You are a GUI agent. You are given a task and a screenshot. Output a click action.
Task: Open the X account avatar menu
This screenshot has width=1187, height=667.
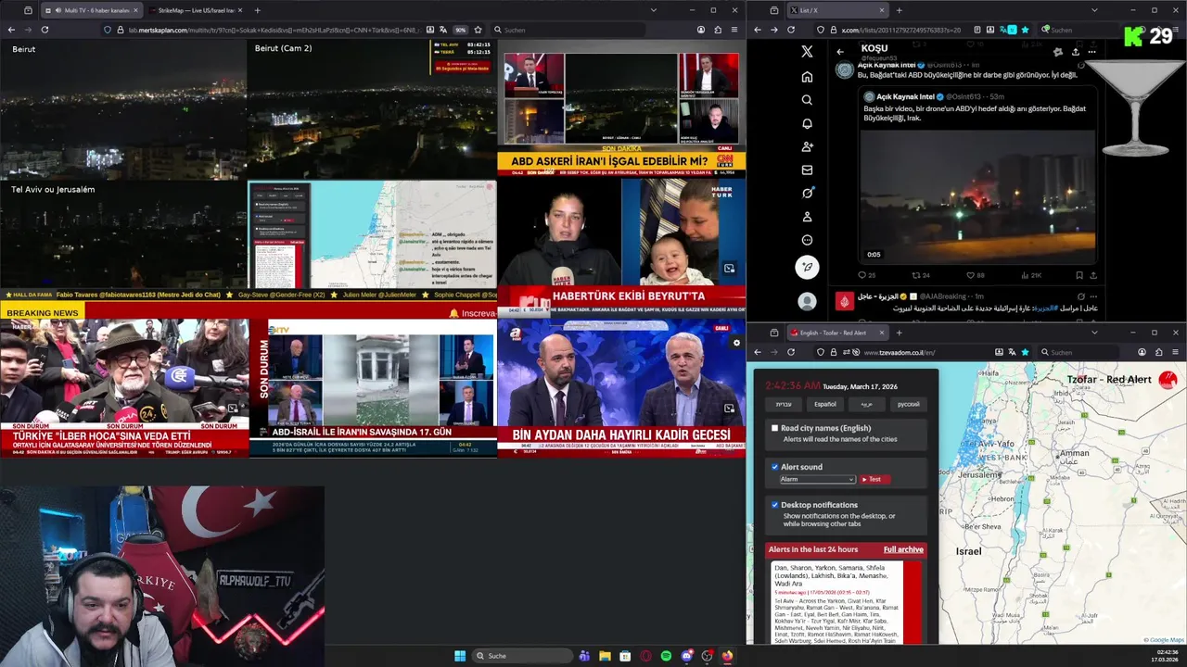click(x=807, y=301)
